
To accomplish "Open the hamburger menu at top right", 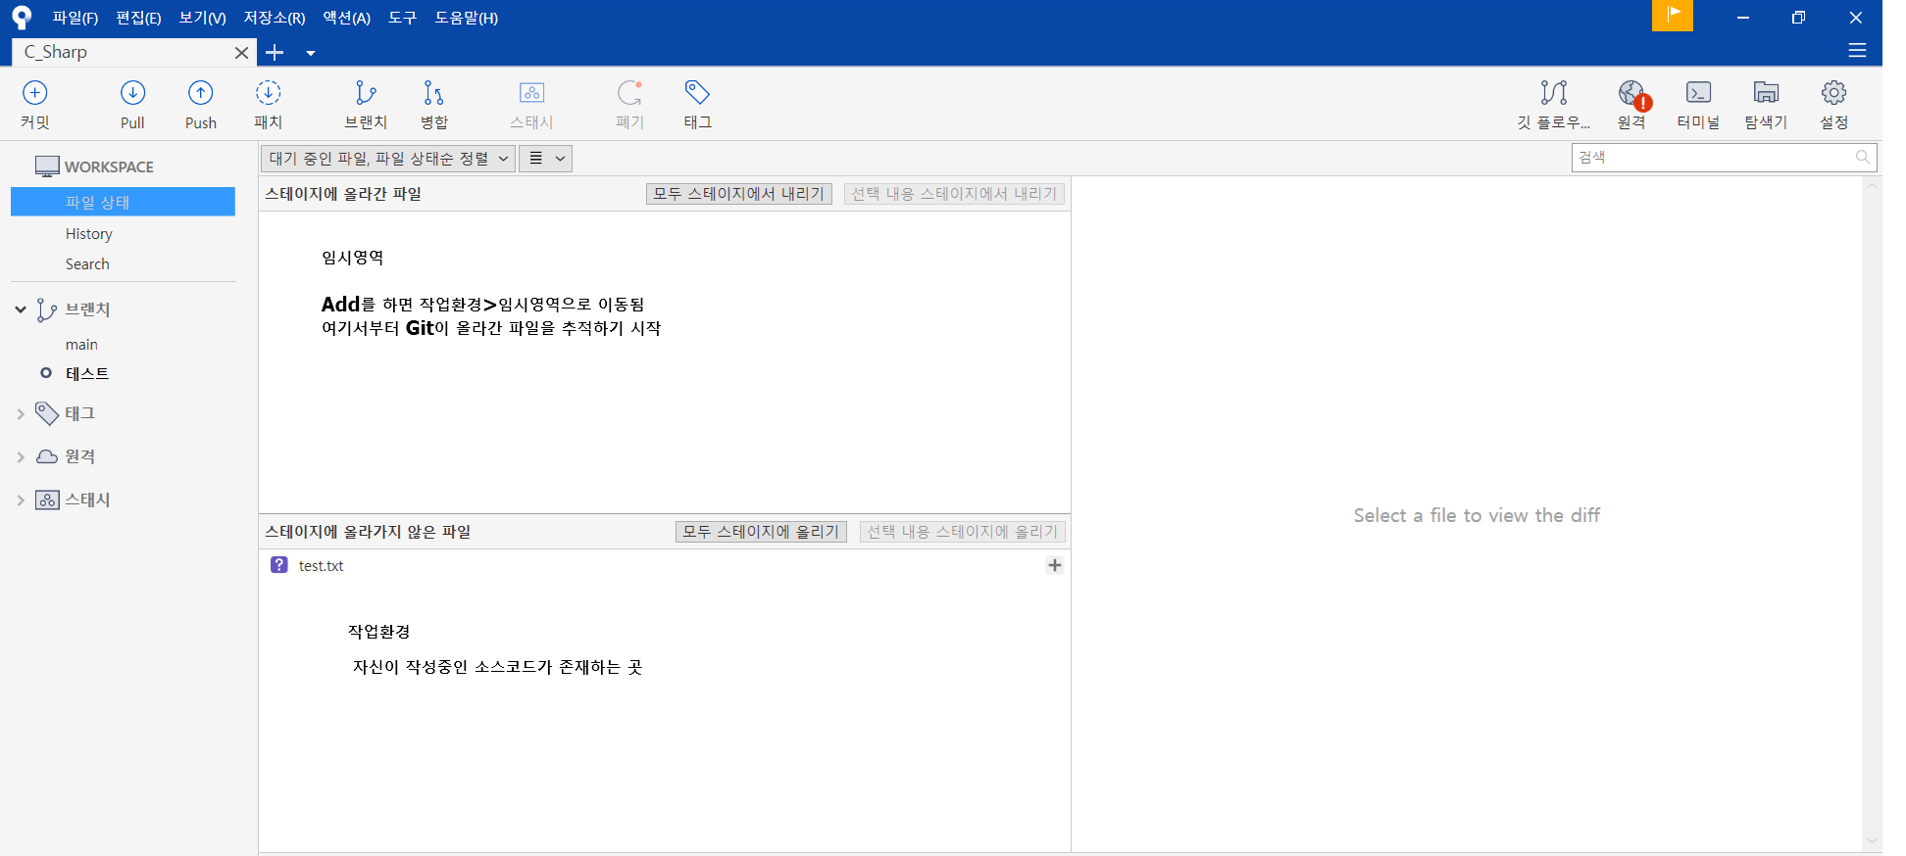I will click(1857, 51).
